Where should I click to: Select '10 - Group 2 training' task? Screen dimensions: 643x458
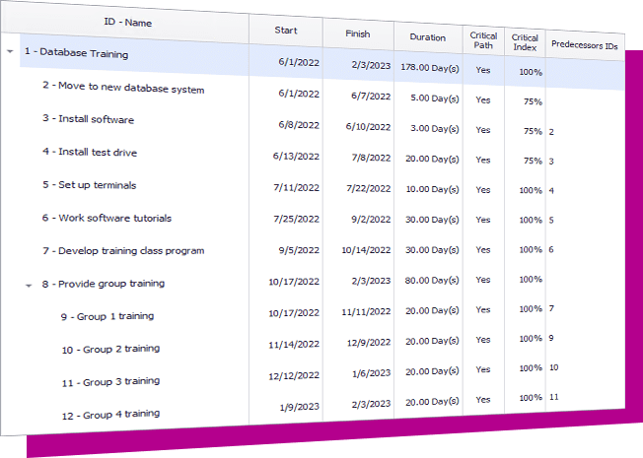110,349
